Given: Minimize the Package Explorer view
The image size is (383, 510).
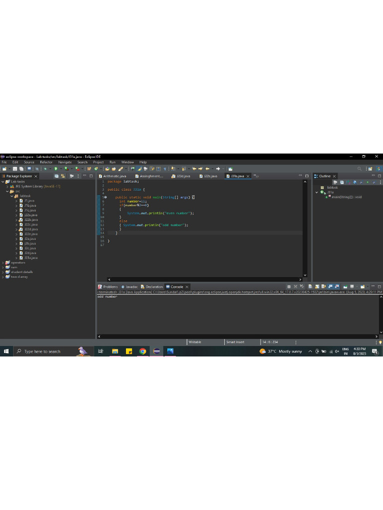Looking at the screenshot, I should [x=85, y=176].
